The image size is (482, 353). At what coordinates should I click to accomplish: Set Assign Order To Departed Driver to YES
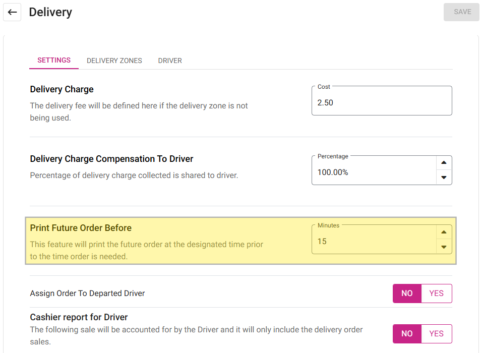pos(436,293)
